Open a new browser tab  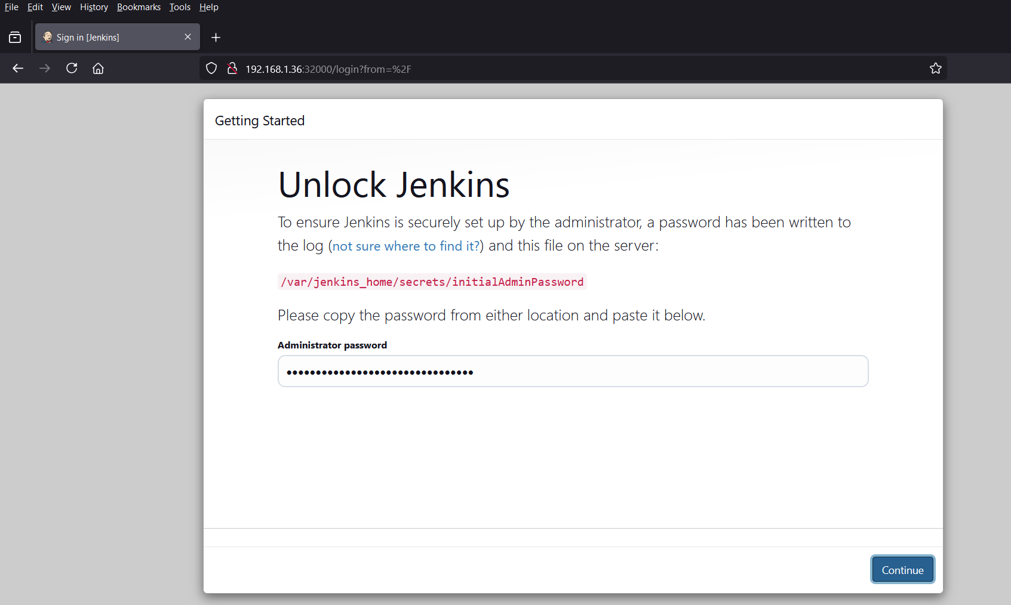coord(216,38)
